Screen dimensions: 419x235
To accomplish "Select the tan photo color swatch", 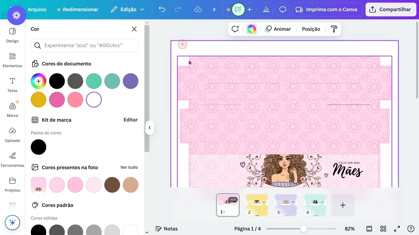I will tap(131, 185).
